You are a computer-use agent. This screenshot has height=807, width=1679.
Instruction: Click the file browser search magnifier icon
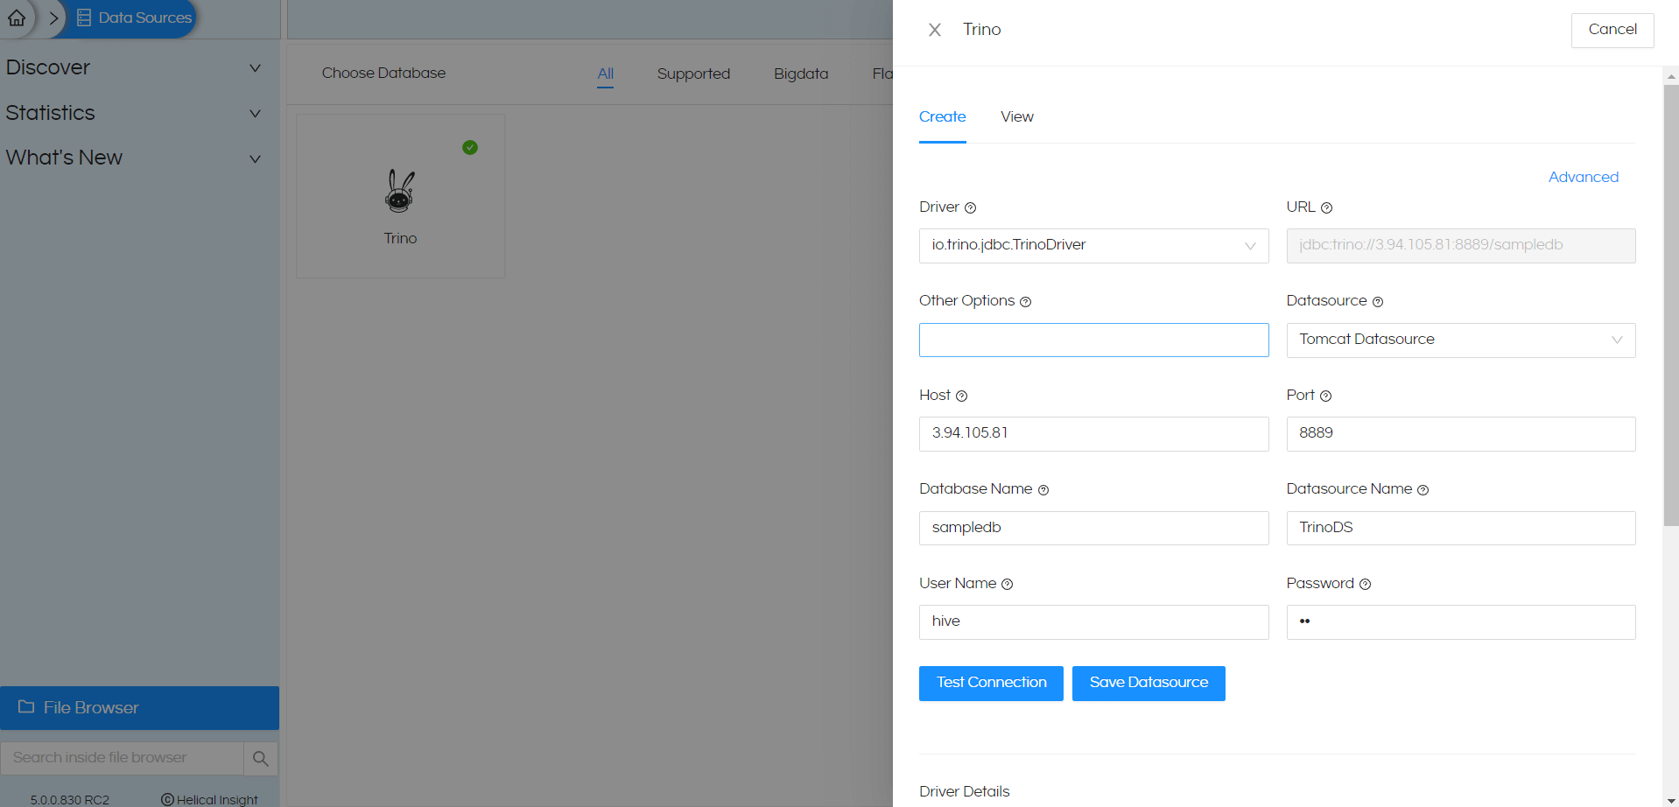coord(261,758)
